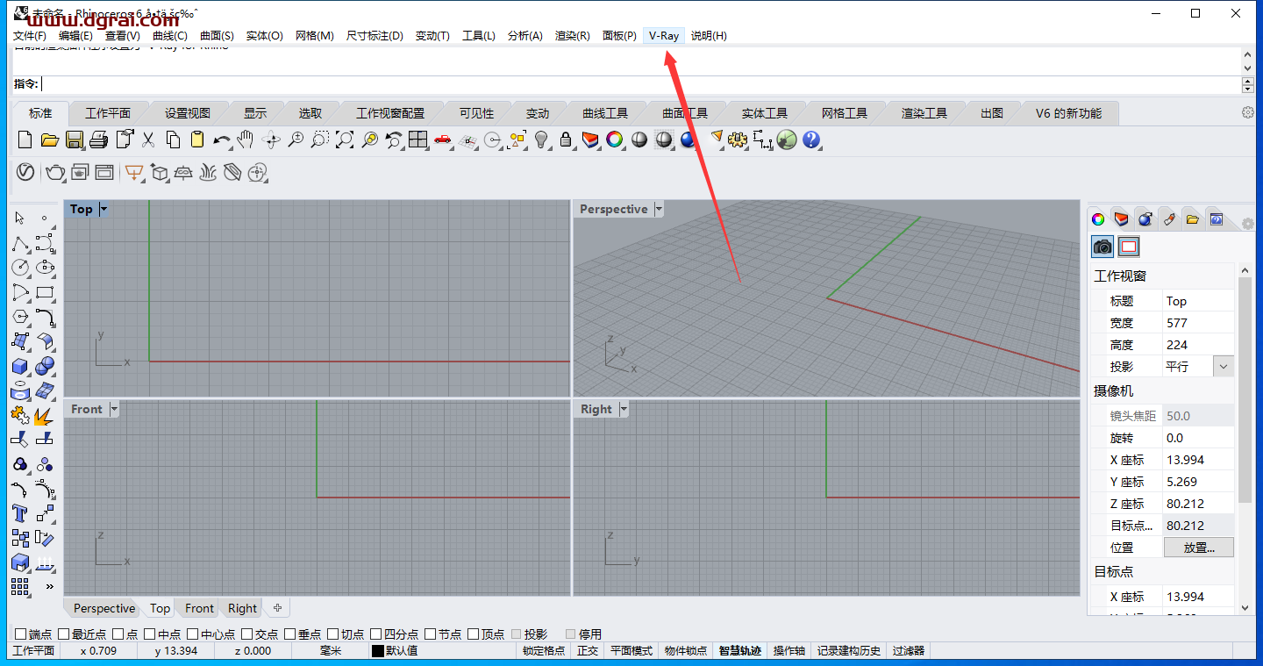Select the Pan hand tool
1263x666 pixels.
246,140
